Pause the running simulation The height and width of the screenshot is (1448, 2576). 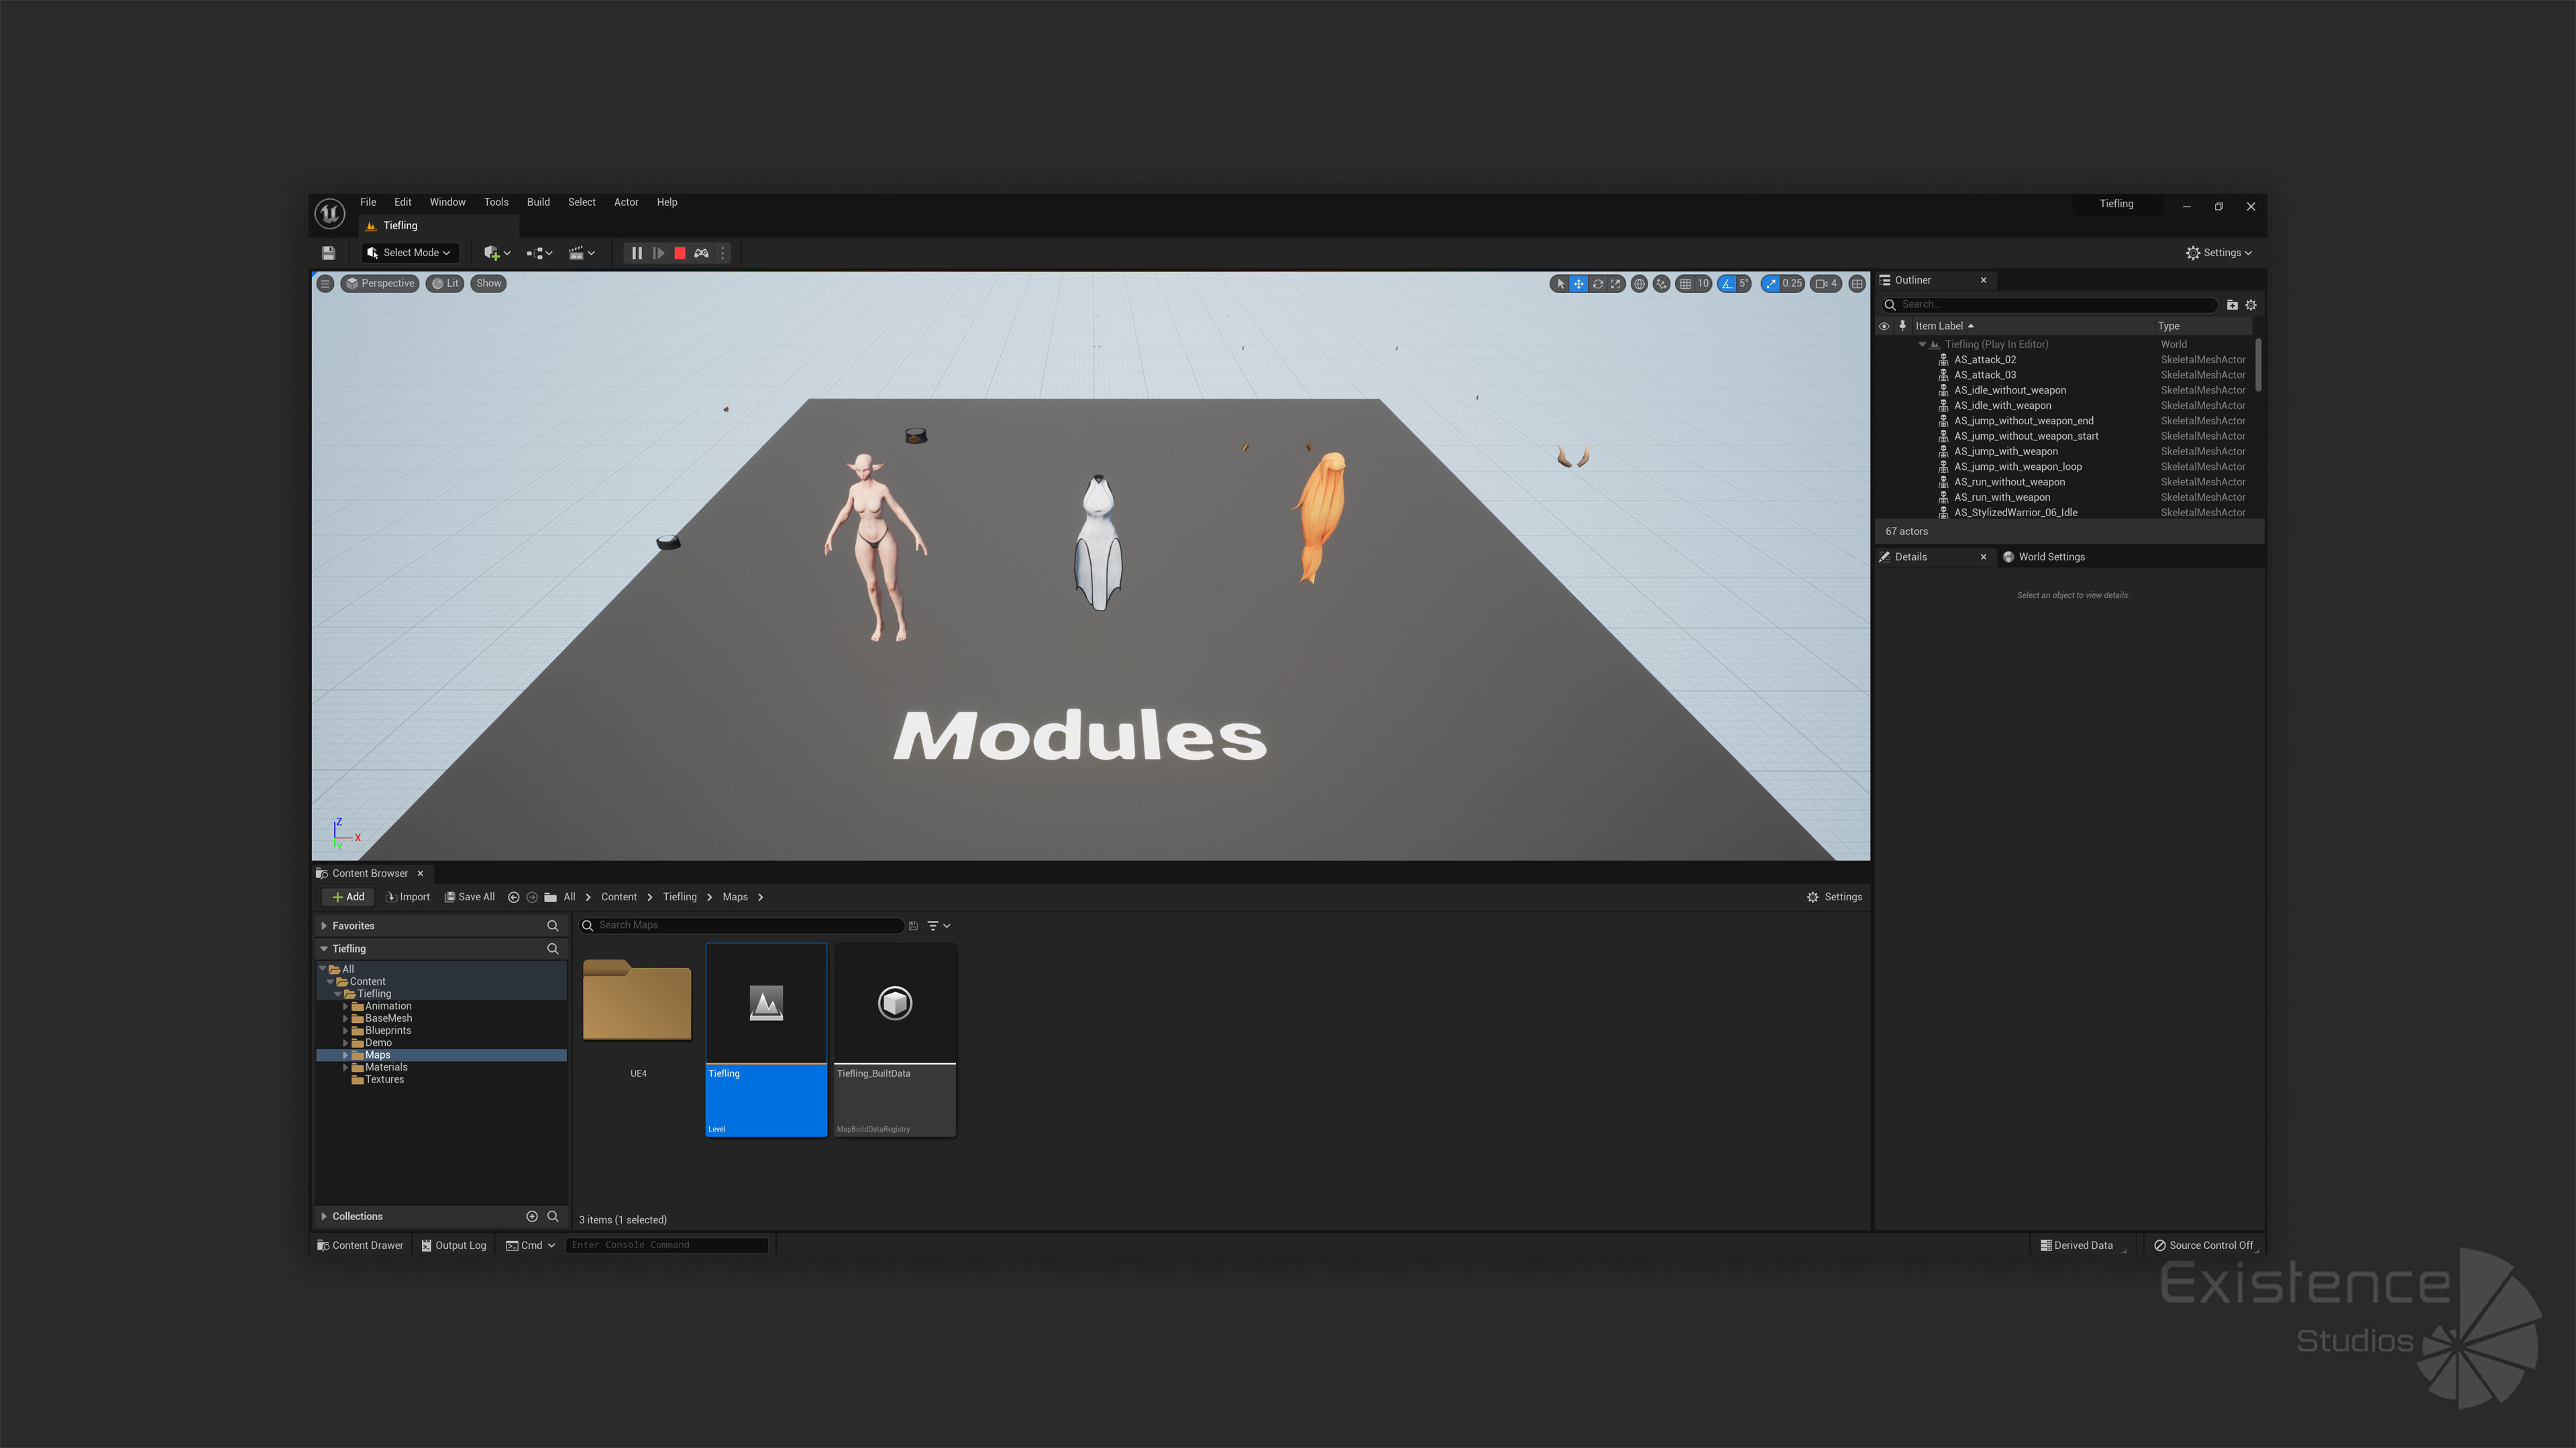tap(637, 253)
